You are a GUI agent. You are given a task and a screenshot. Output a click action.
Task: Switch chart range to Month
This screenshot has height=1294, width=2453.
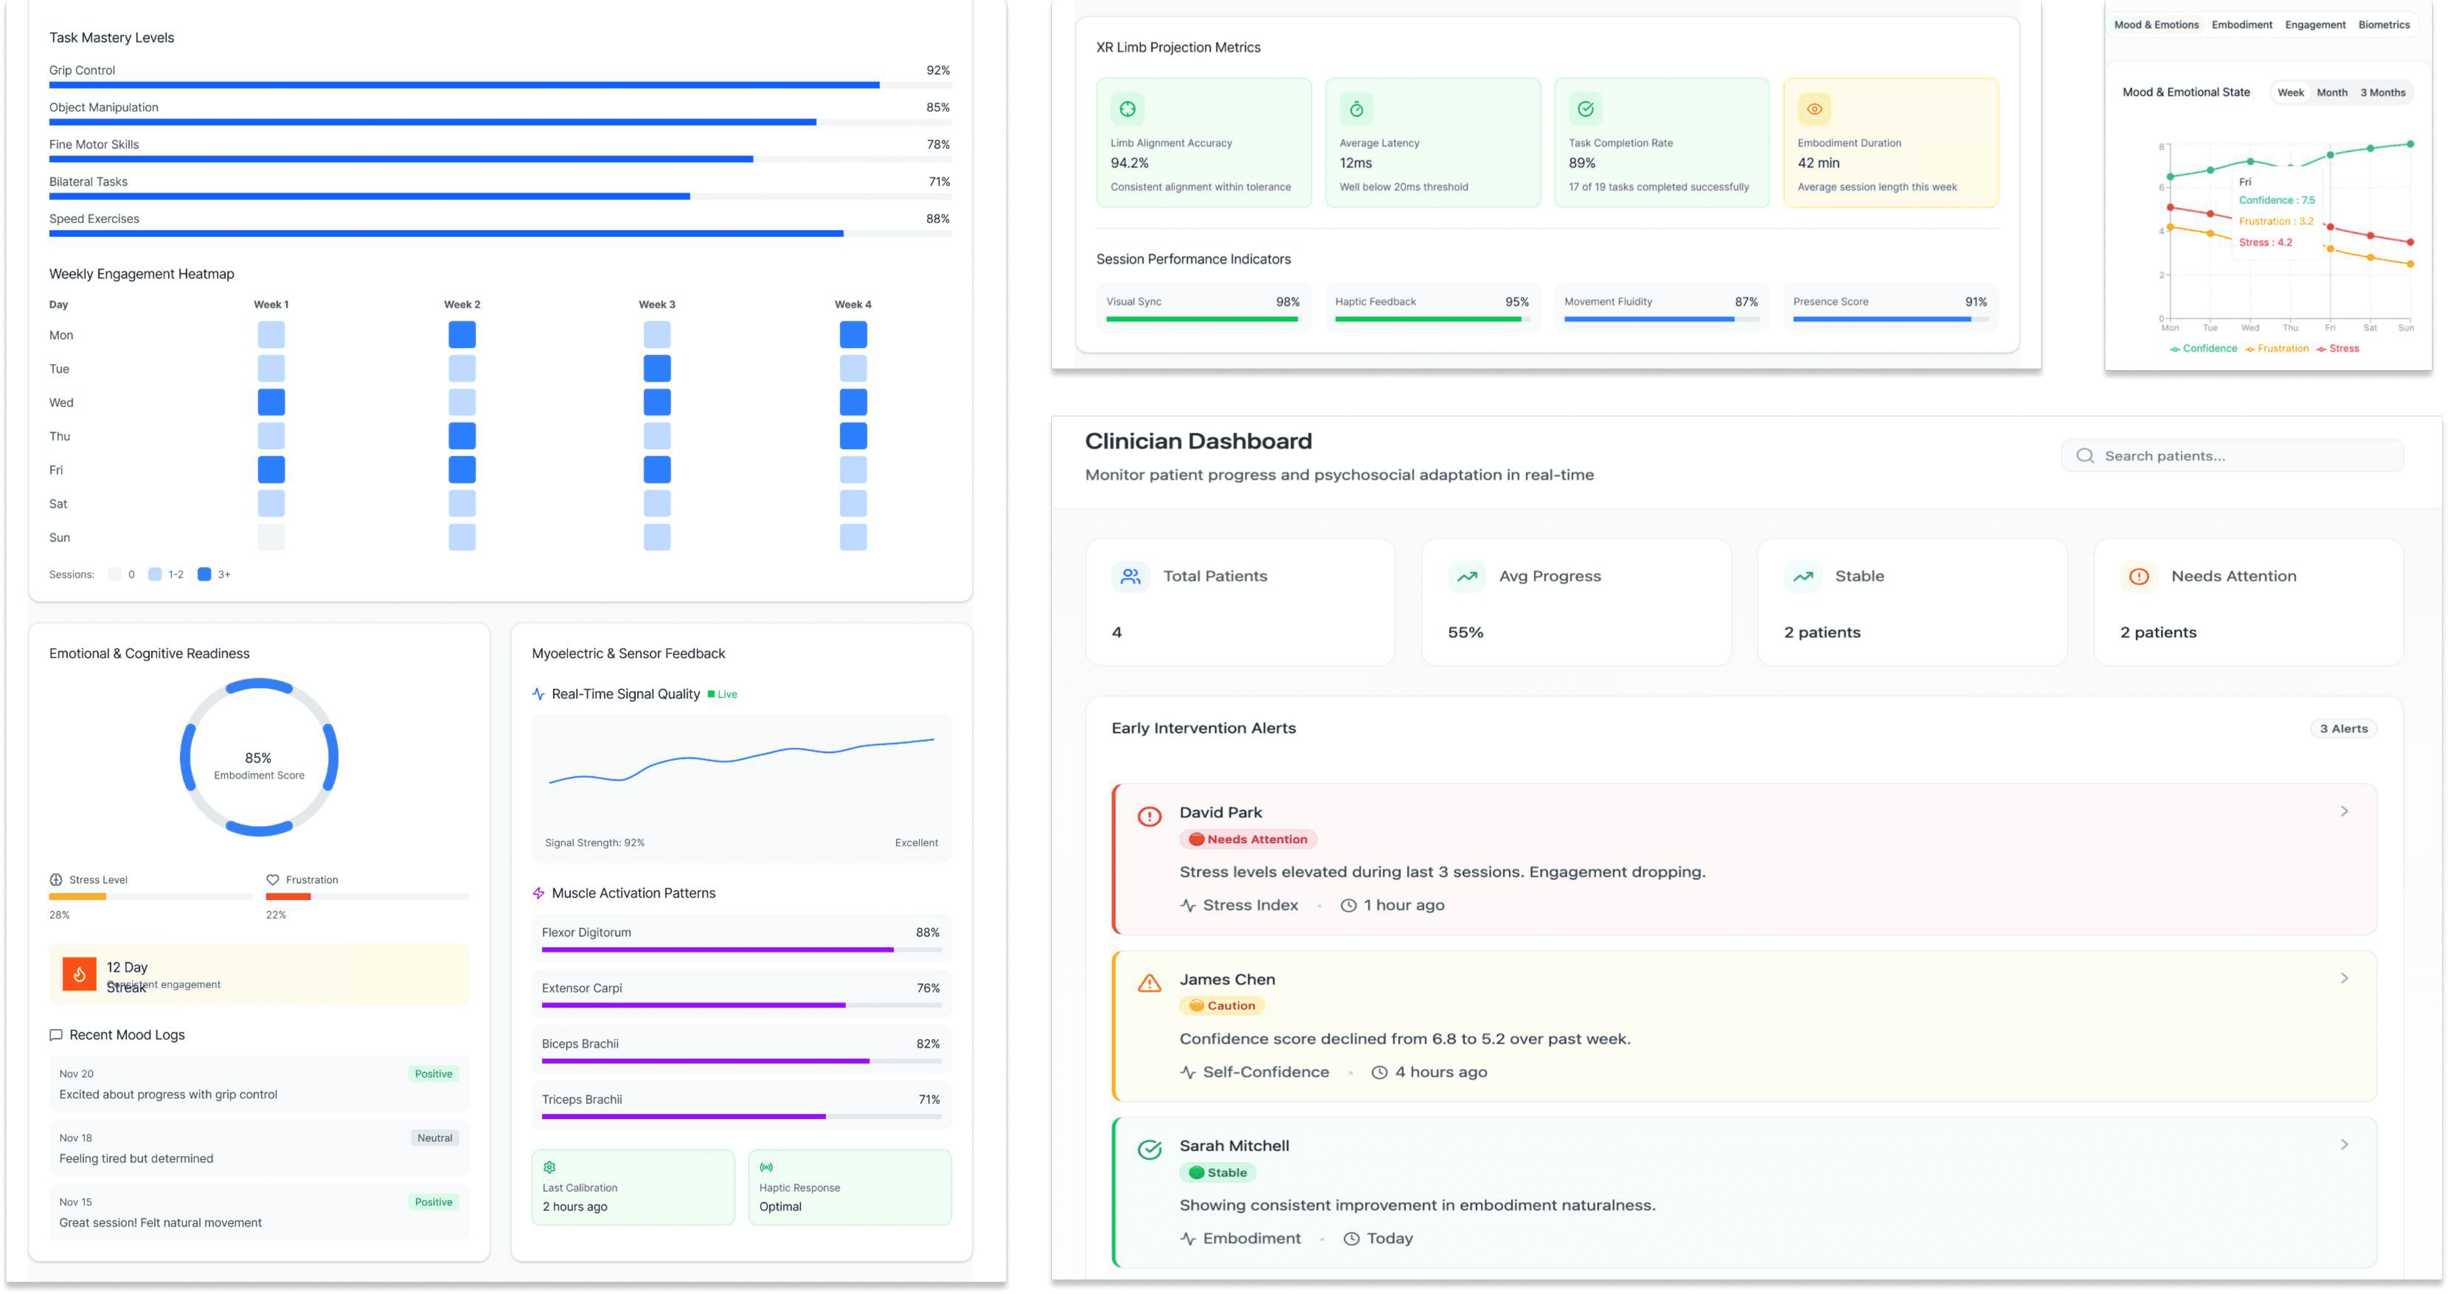tap(2331, 92)
